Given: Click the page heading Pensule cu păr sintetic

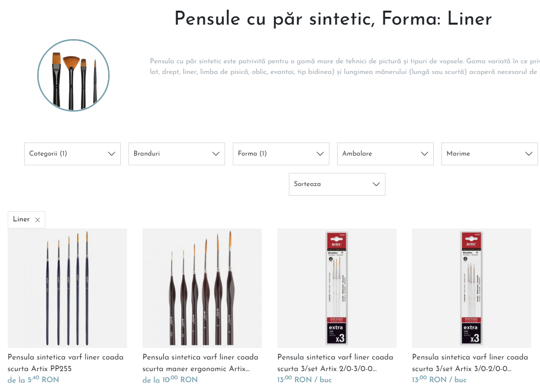Looking at the screenshot, I should [x=274, y=19].
